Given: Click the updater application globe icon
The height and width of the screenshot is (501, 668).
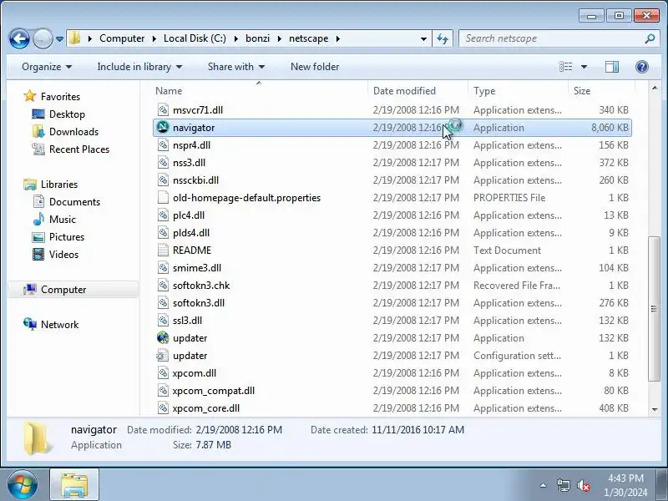Looking at the screenshot, I should pos(163,337).
